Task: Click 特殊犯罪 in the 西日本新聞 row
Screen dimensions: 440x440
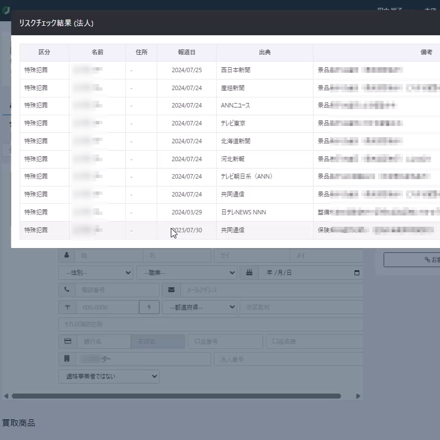Action: [36, 70]
